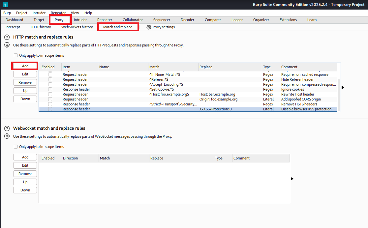Screen dimensions: 368x228
Task: Toggle HTTP 'Only apply to in-scope items'
Action: coord(16,56)
